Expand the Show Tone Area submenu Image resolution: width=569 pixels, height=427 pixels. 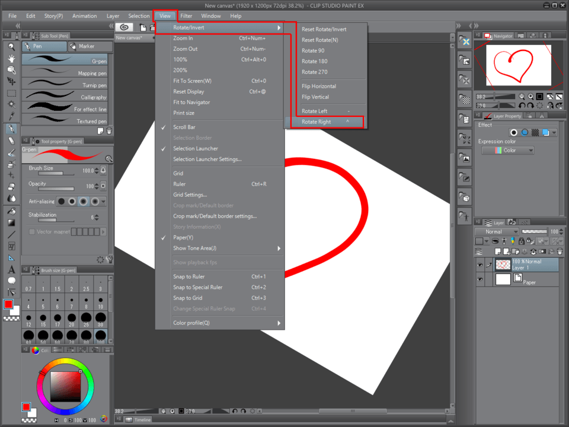196,248
